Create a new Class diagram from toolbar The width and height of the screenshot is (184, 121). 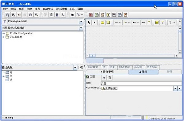[97, 15]
